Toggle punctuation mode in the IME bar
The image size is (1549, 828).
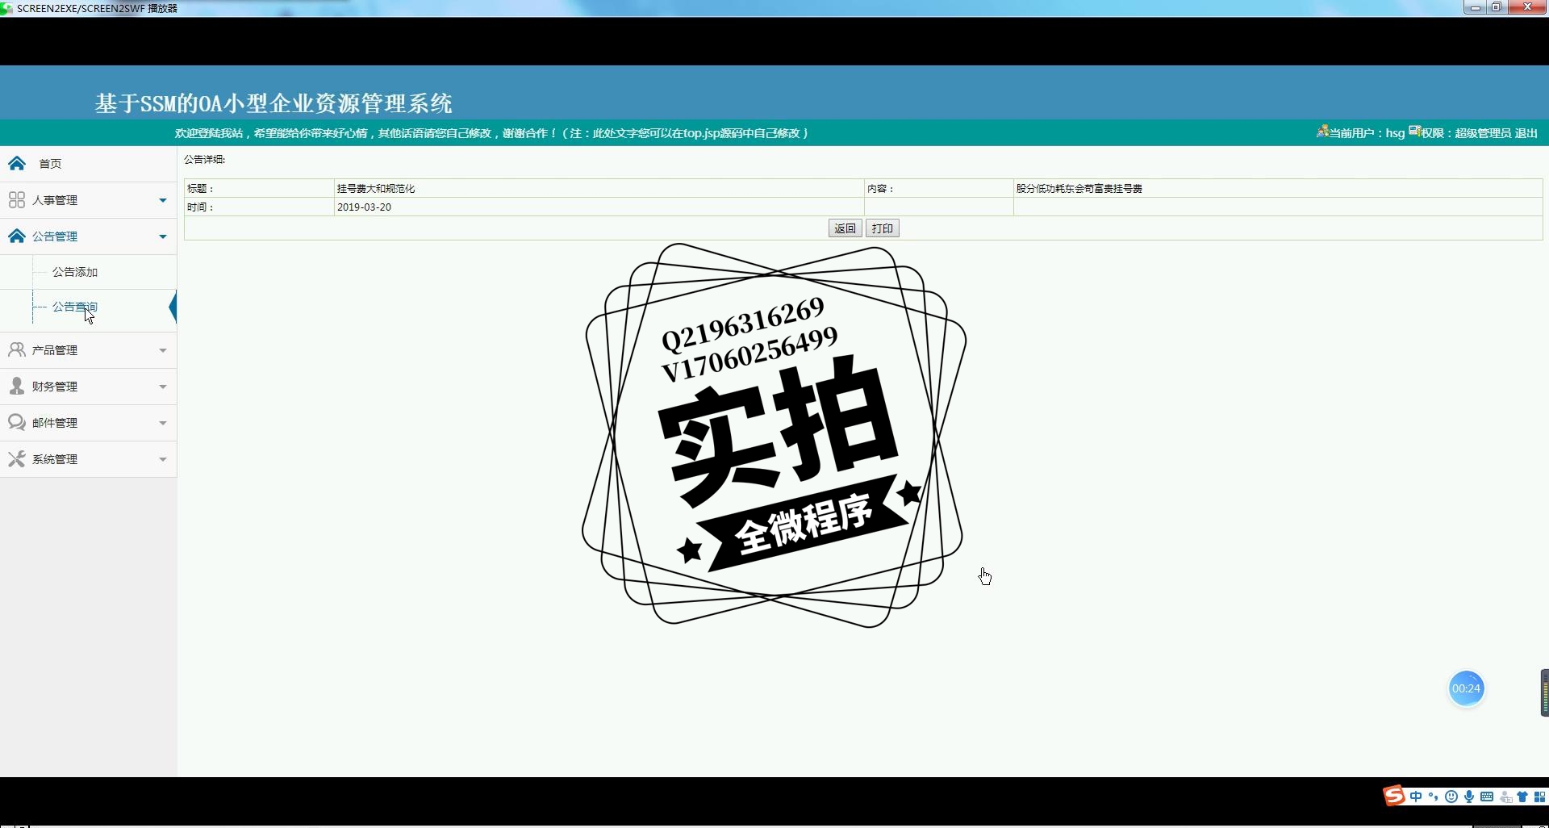[x=1434, y=797]
